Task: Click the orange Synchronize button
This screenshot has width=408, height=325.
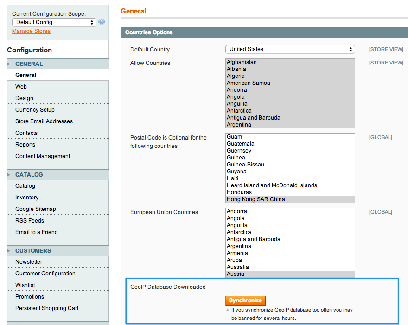Action: [245, 300]
